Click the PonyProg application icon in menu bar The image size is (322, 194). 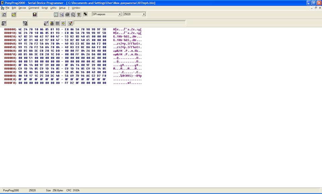coord(2,8)
